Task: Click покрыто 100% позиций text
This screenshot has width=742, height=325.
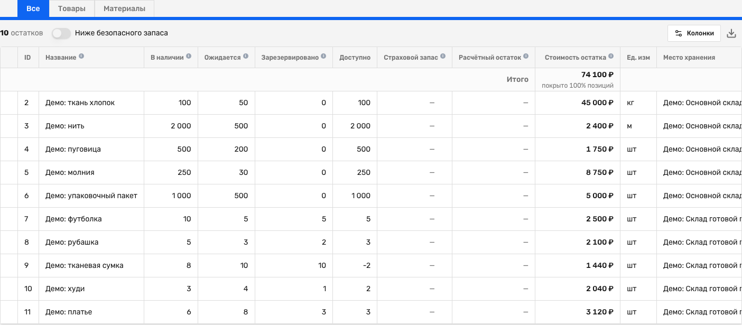Action: coord(578,85)
